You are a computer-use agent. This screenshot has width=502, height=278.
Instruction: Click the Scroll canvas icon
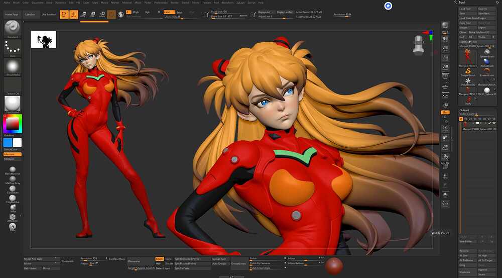click(x=445, y=39)
